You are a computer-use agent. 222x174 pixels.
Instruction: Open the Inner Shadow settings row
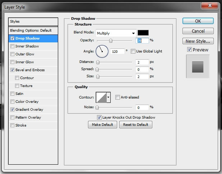pos(33,46)
